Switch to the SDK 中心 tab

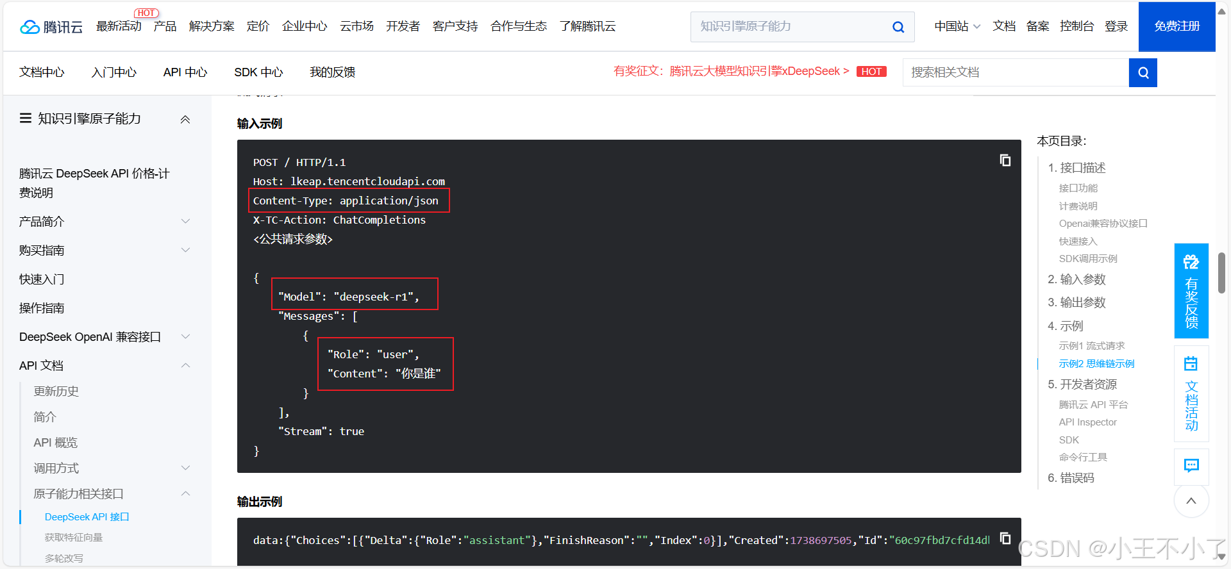[x=258, y=72]
